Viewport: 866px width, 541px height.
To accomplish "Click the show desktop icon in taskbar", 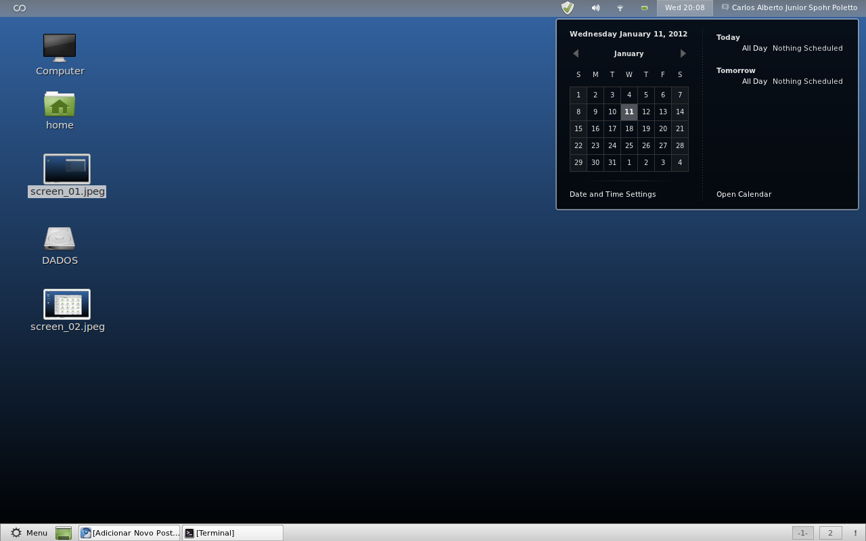I will [64, 533].
